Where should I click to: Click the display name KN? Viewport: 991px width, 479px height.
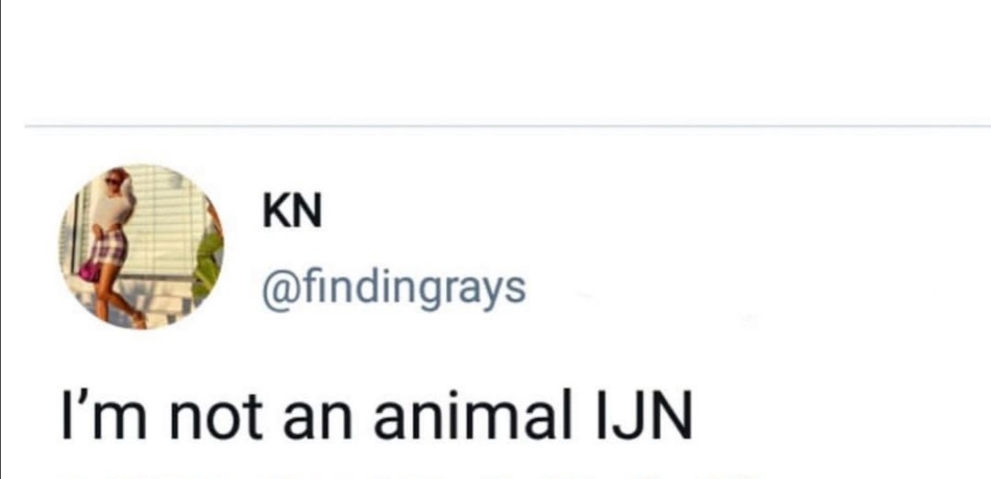click(x=292, y=214)
